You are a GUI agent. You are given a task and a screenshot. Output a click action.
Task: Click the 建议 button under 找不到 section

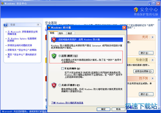(146, 94)
